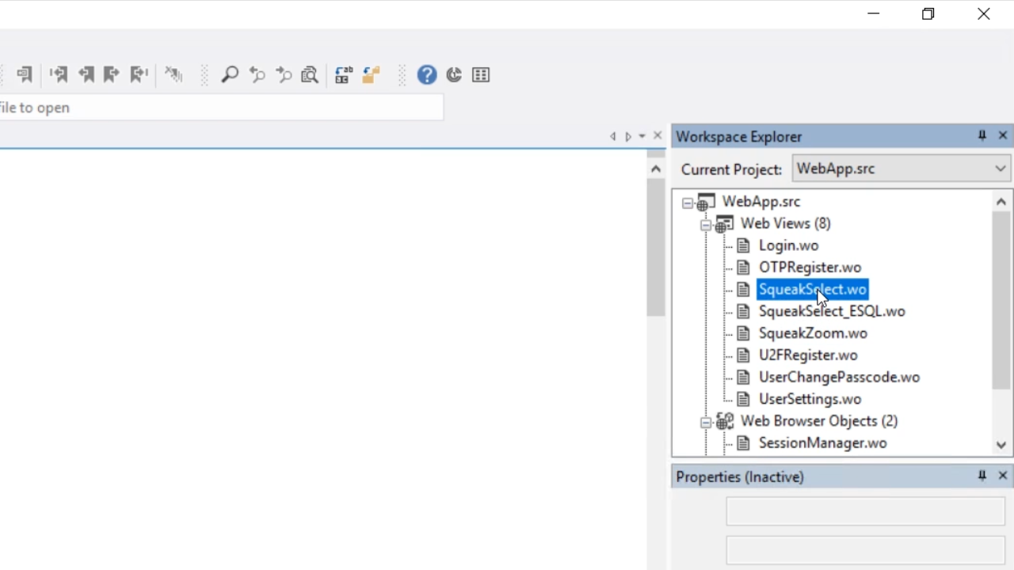Click the clear all bookmarks icon
Image resolution: width=1014 pixels, height=570 pixels.
click(173, 74)
